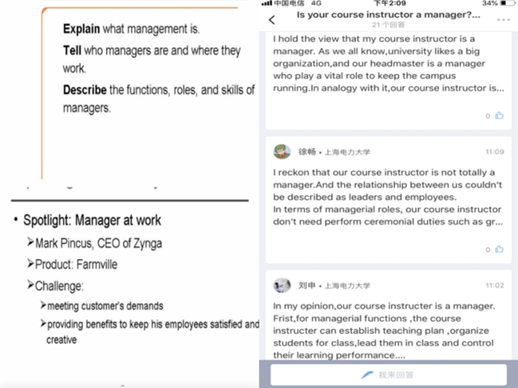Click the 21 个回答 answer count
This screenshot has height=388, width=518.
point(388,26)
